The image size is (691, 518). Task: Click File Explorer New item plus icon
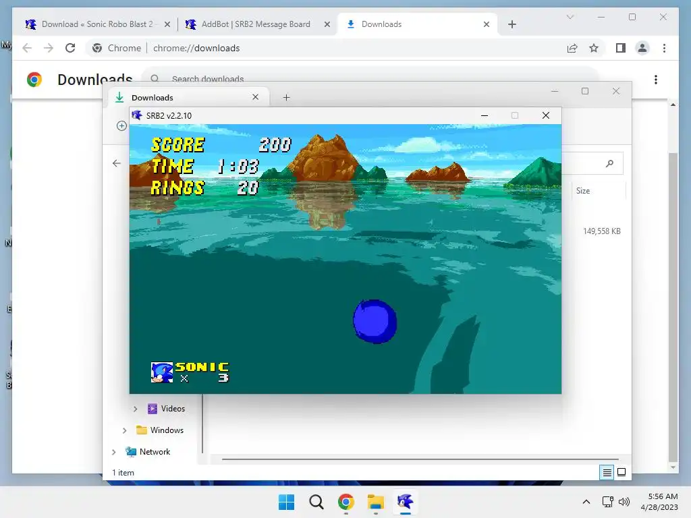click(121, 126)
